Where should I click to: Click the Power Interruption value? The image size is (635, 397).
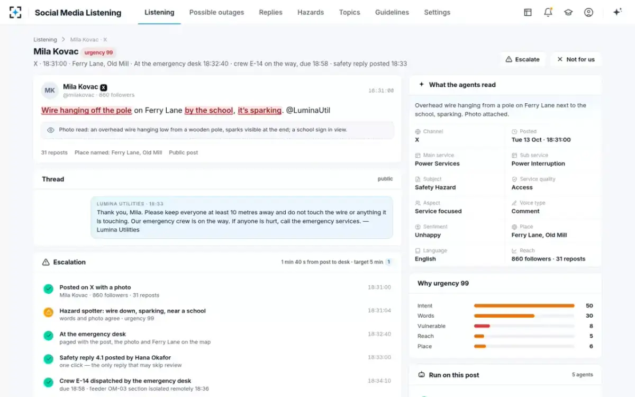538,164
